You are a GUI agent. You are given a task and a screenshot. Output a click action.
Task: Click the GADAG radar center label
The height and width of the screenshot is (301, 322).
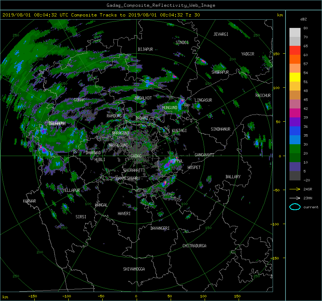pos(136,156)
